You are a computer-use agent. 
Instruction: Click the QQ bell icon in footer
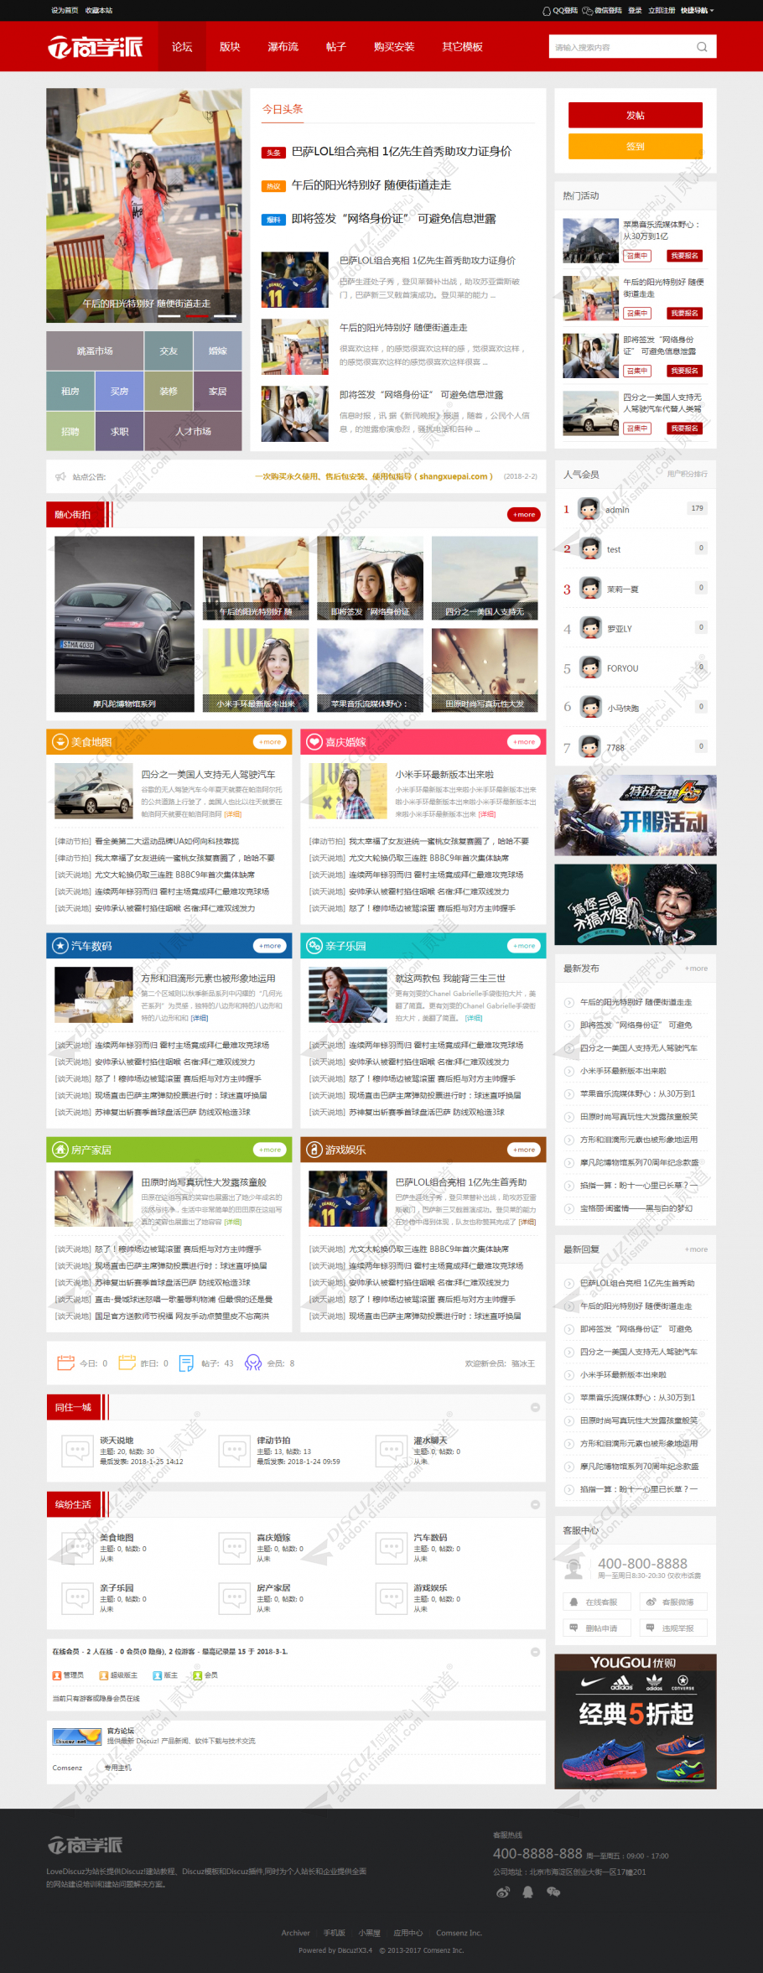pos(528,1892)
